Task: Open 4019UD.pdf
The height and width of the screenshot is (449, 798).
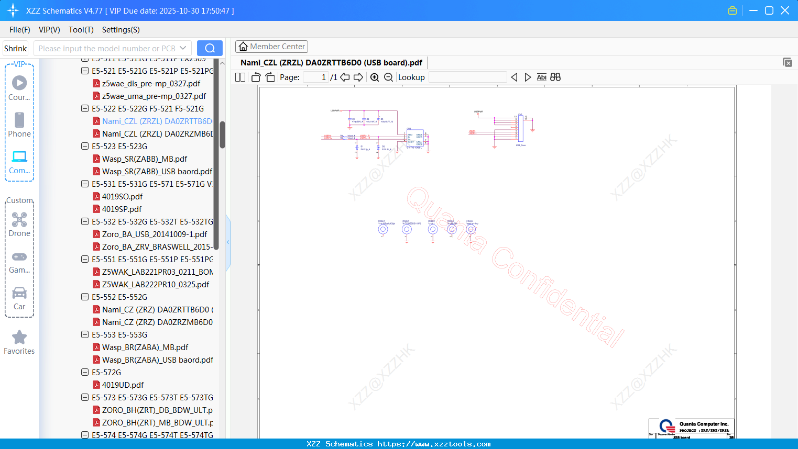Action: 123,385
